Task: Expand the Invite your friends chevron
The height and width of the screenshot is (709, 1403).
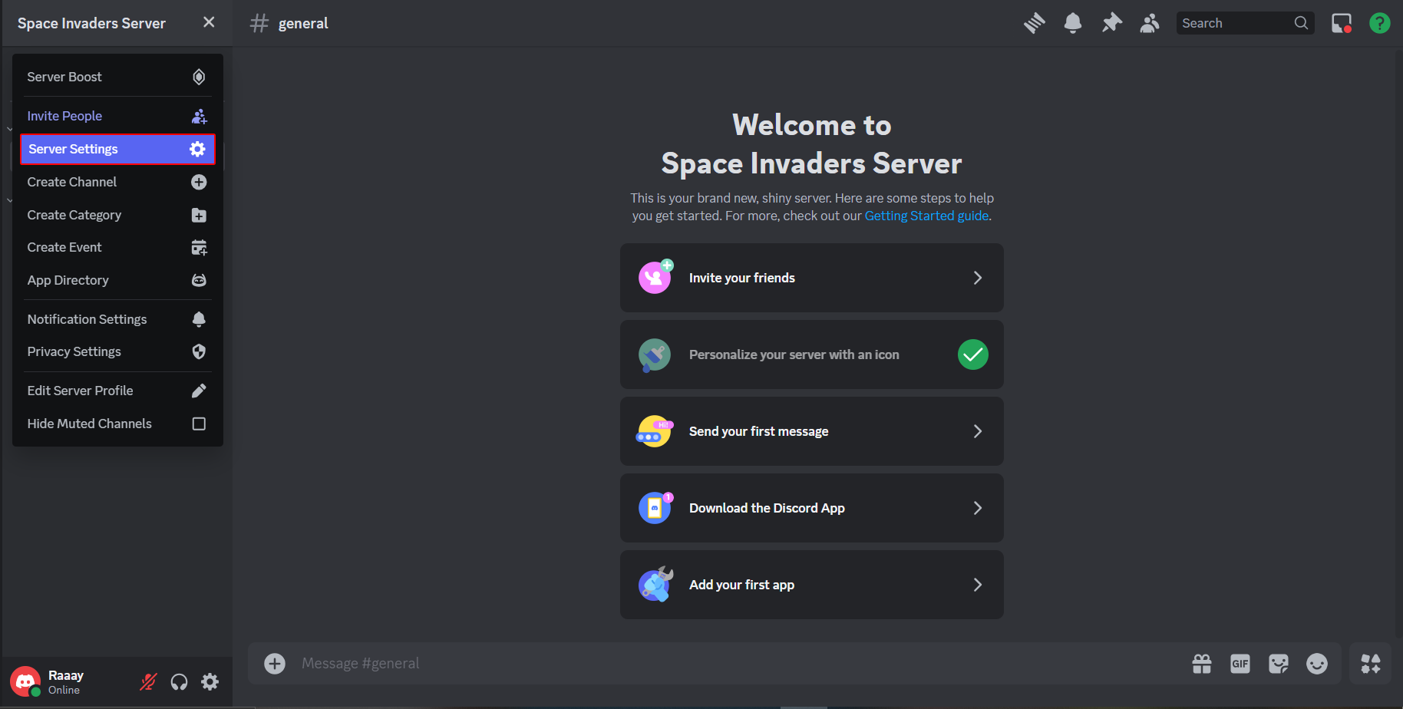Action: (x=978, y=278)
